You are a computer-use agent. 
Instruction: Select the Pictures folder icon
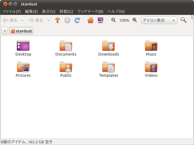[23, 67]
